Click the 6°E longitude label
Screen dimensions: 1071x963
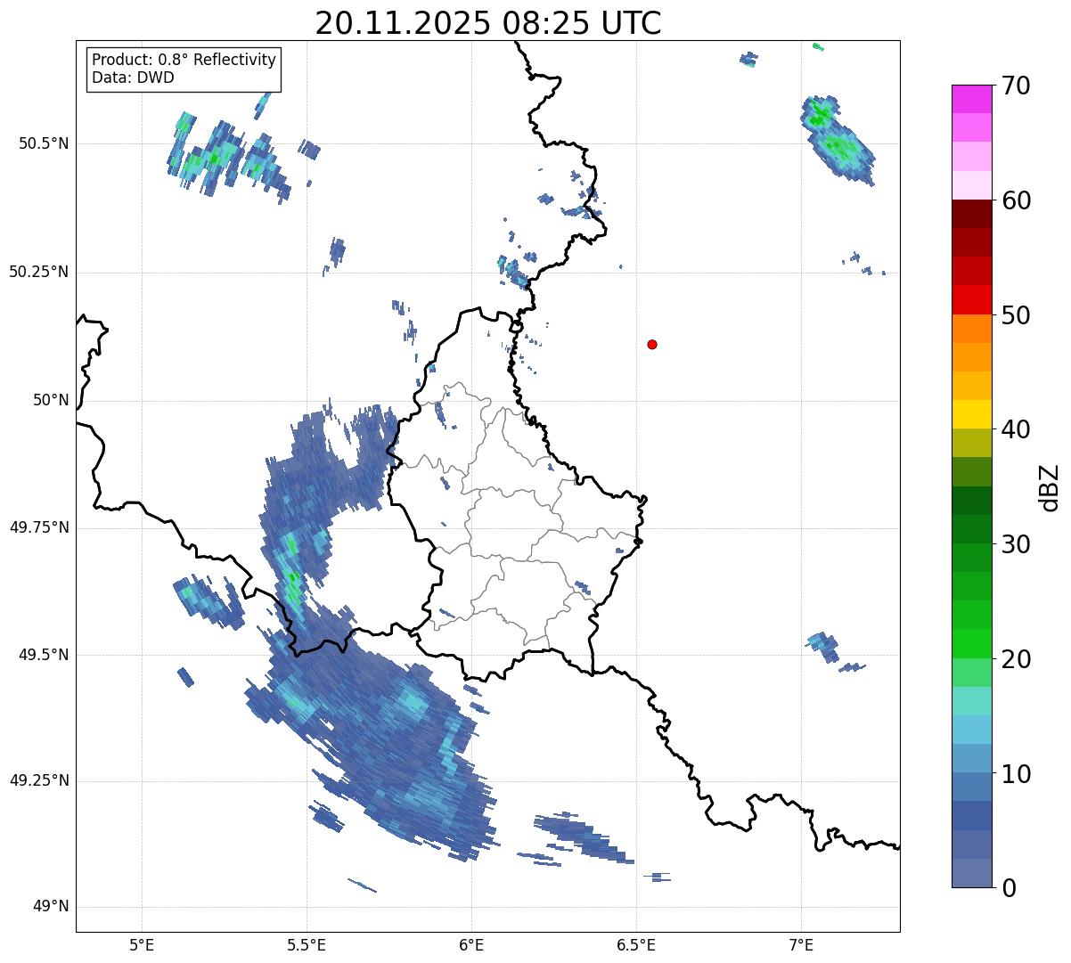pyautogui.click(x=471, y=944)
